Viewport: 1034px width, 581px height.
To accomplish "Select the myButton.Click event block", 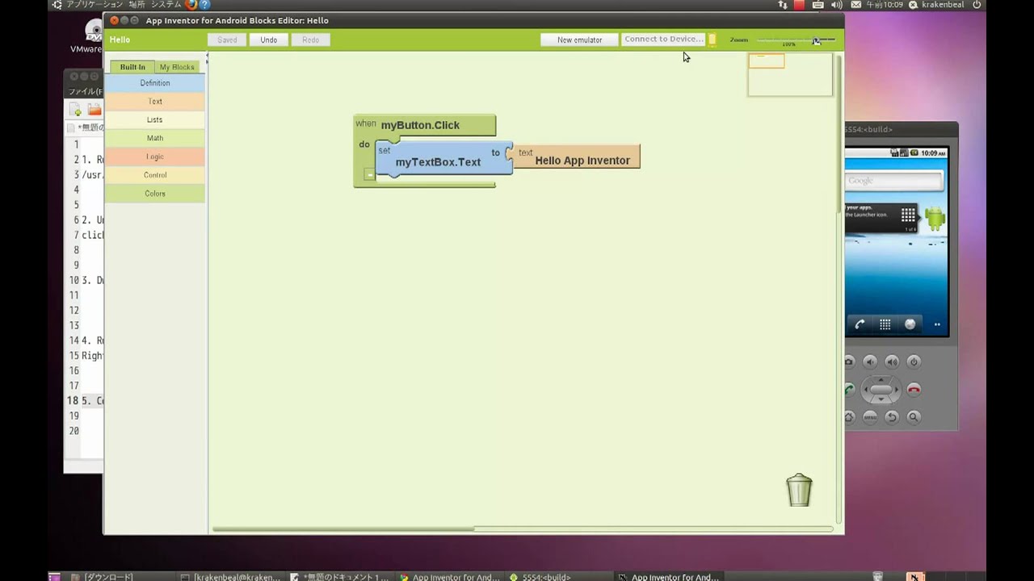I will pos(420,125).
